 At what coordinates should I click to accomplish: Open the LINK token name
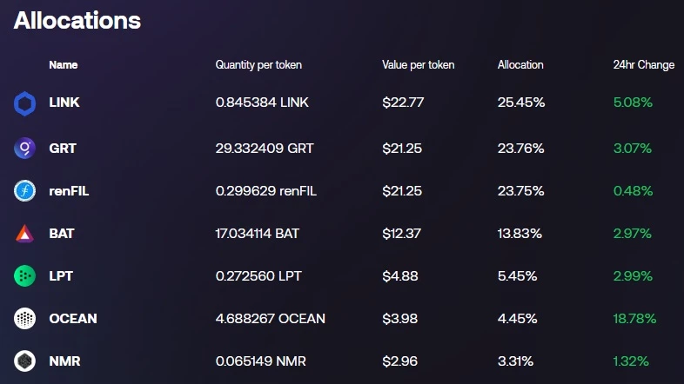click(64, 103)
